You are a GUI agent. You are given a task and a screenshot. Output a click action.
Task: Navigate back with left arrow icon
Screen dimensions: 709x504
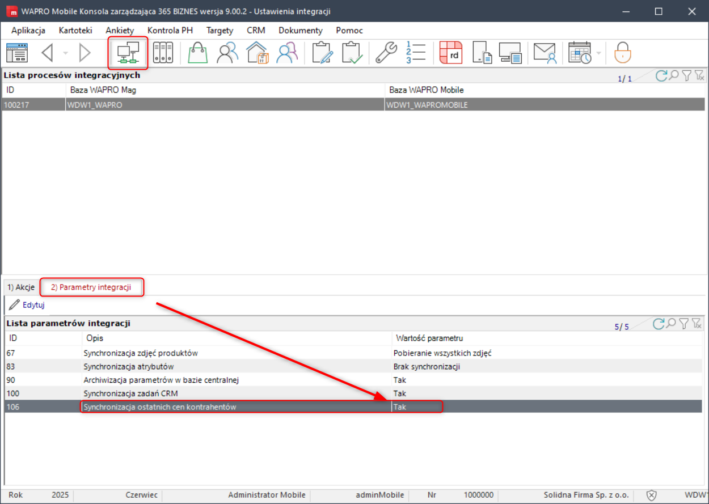pyautogui.click(x=48, y=53)
